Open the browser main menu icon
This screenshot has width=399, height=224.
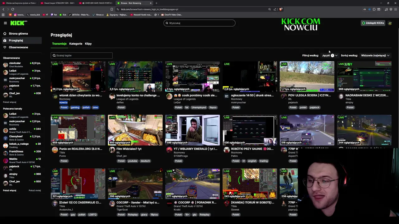pos(396,9)
